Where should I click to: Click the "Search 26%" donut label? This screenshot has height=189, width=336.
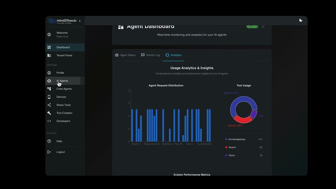235,126
